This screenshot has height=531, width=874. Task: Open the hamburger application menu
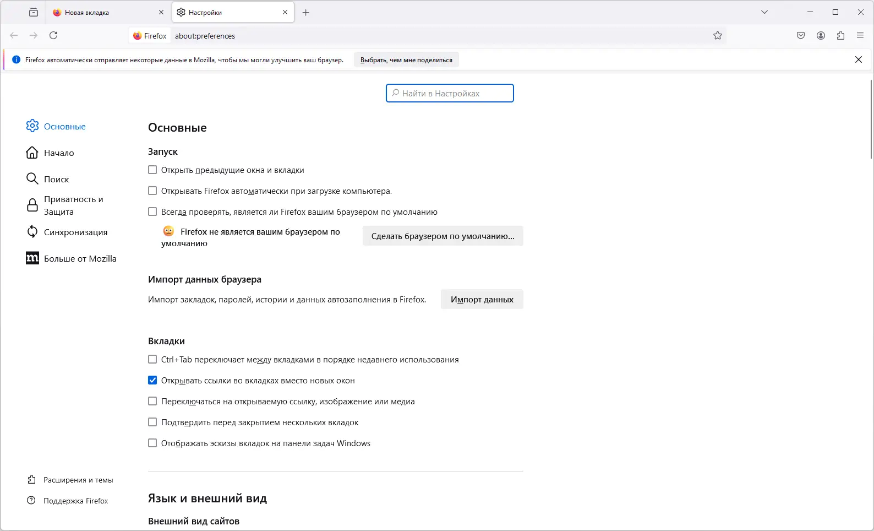[860, 36]
